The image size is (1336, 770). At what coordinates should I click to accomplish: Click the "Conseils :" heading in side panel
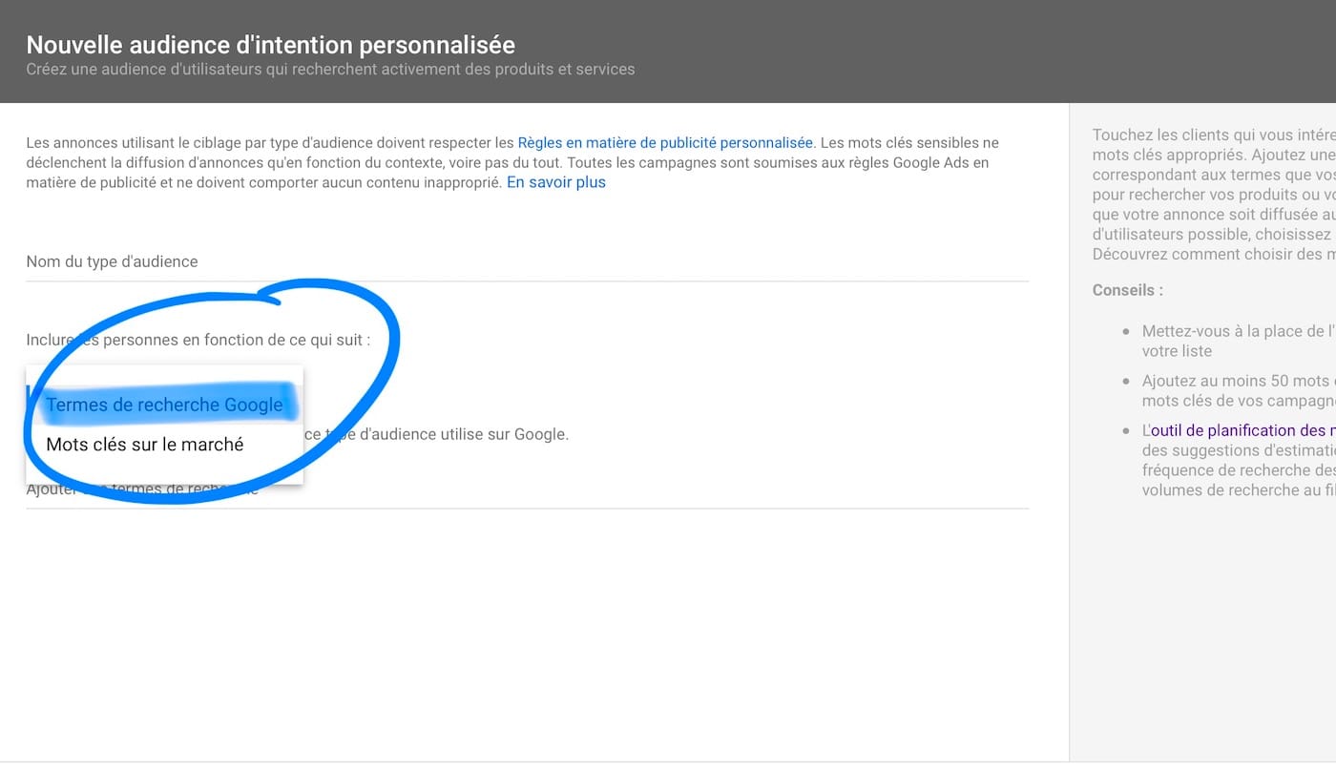tap(1128, 290)
